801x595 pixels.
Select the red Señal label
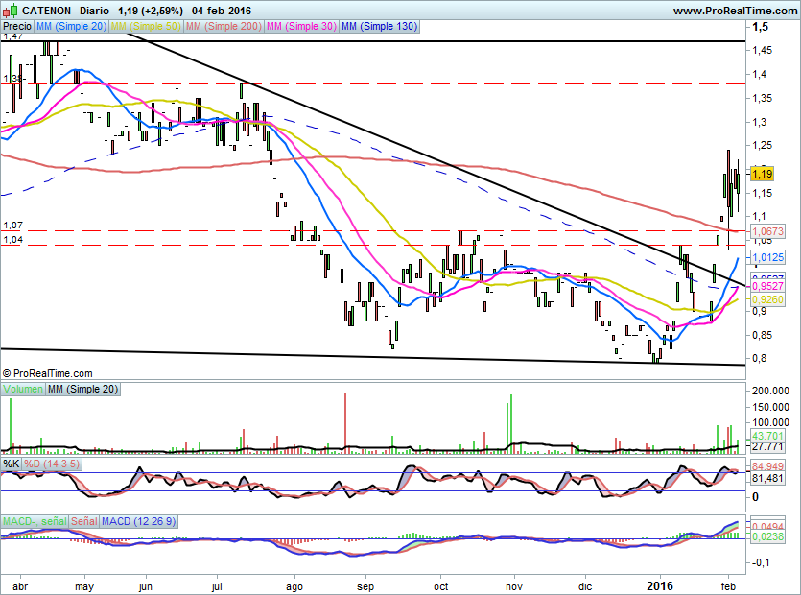click(x=83, y=521)
